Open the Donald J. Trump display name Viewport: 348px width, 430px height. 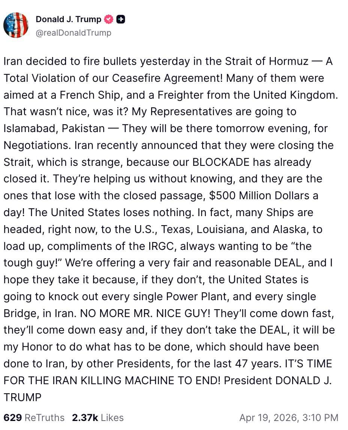pyautogui.click(x=68, y=19)
